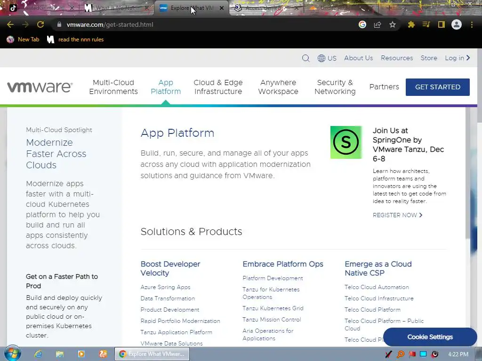482x361 pixels.
Task: Open the UC Browser taskbar icon
Action: pos(103,354)
